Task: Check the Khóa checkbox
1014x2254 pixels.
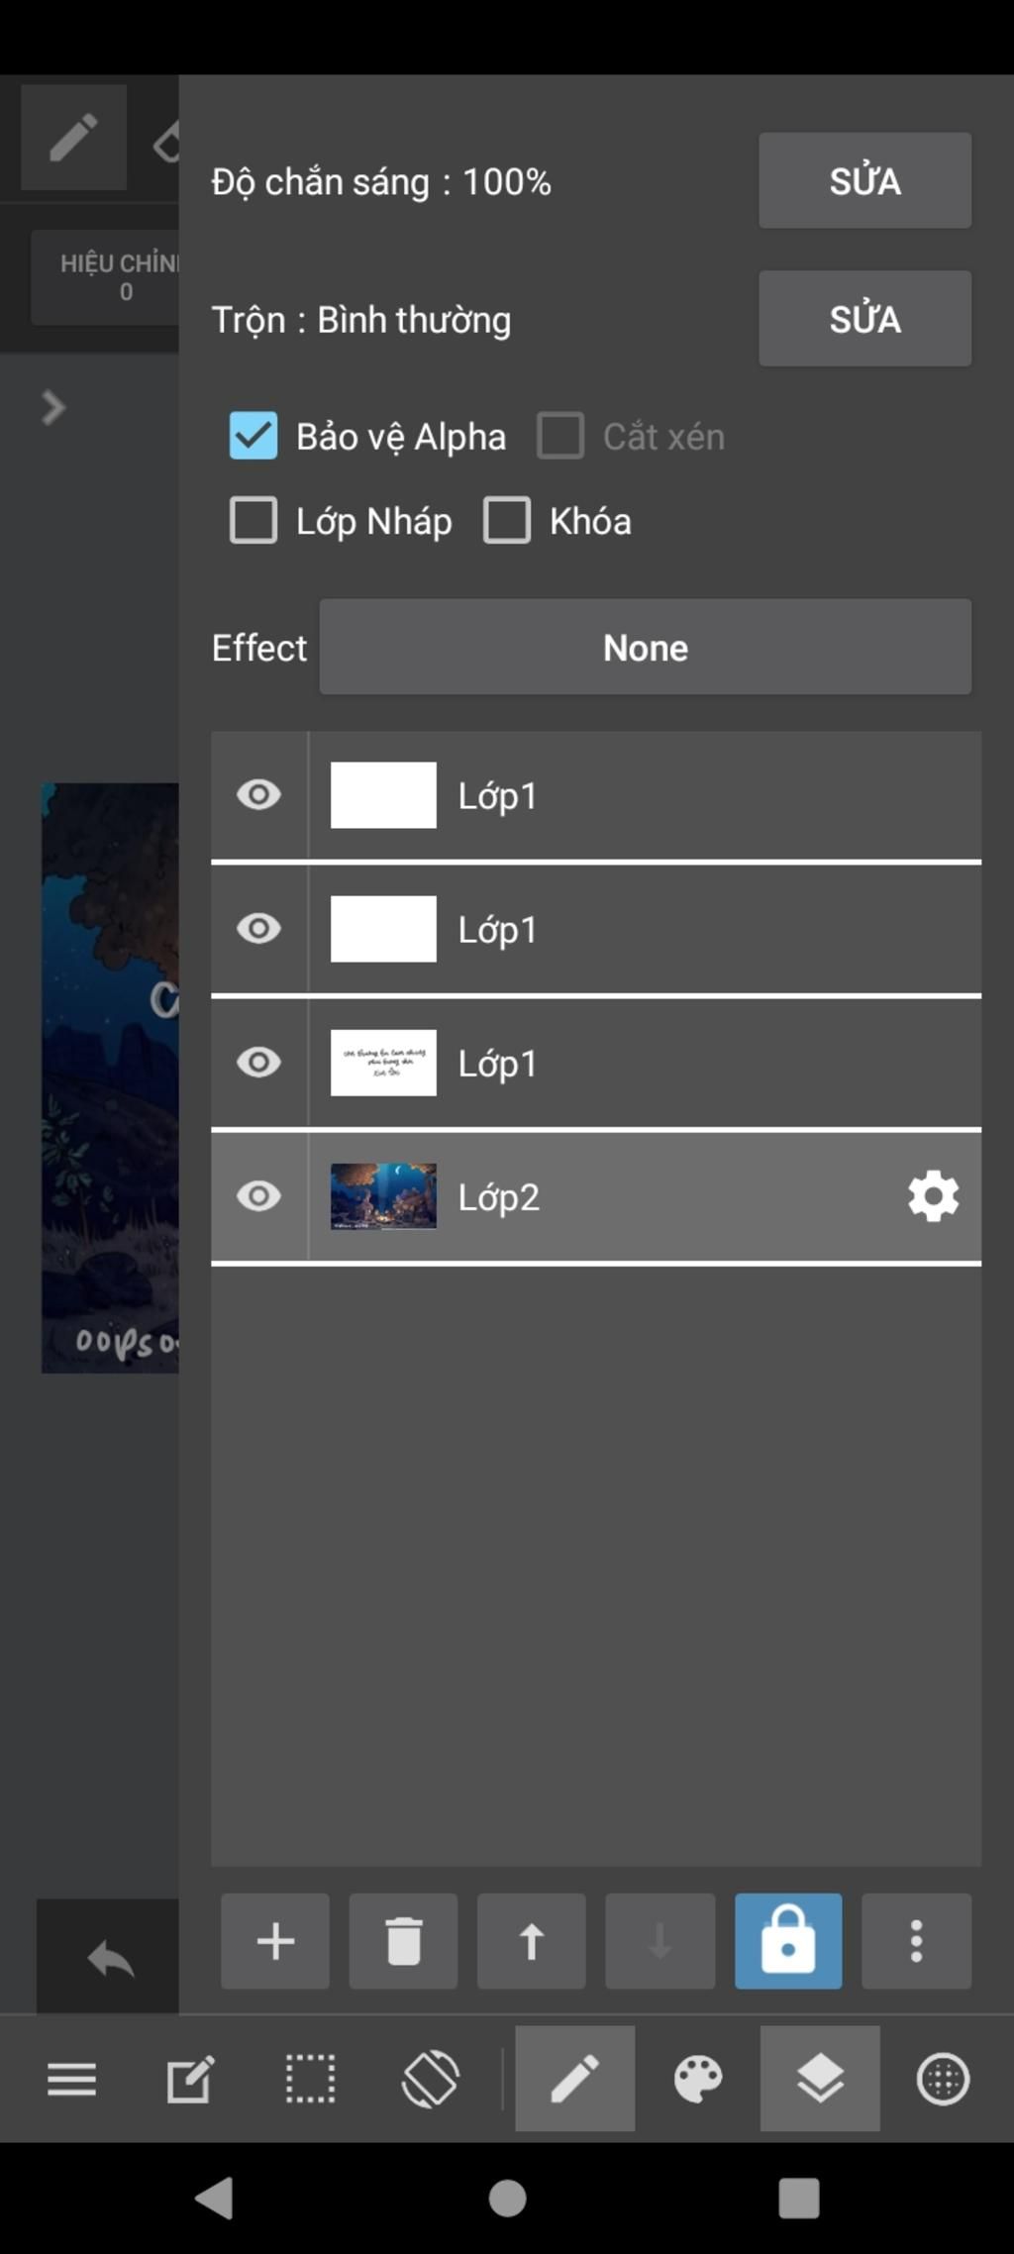Action: (x=507, y=521)
